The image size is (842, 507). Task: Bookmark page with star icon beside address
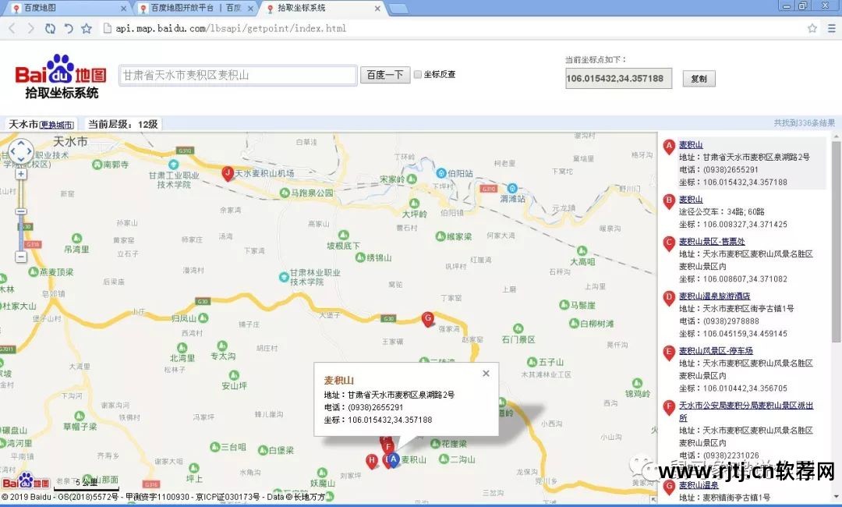coord(87,28)
